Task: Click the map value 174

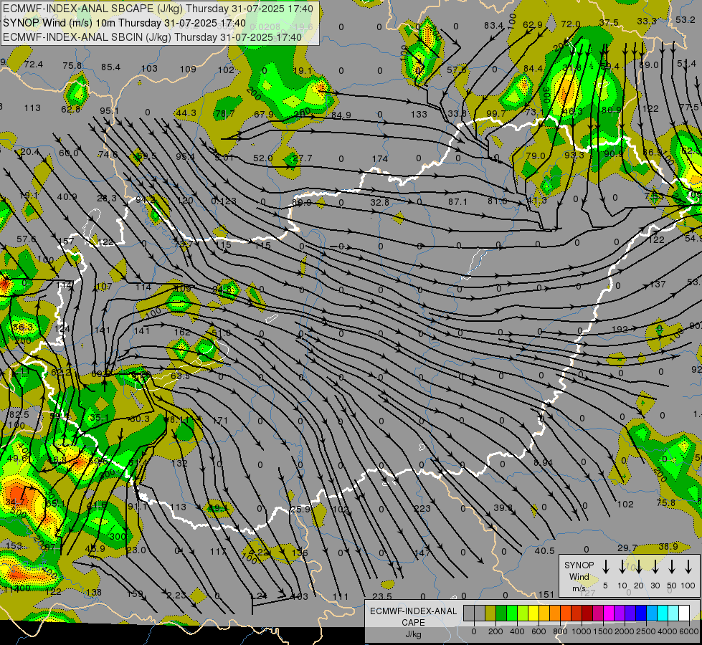Action: coord(379,159)
